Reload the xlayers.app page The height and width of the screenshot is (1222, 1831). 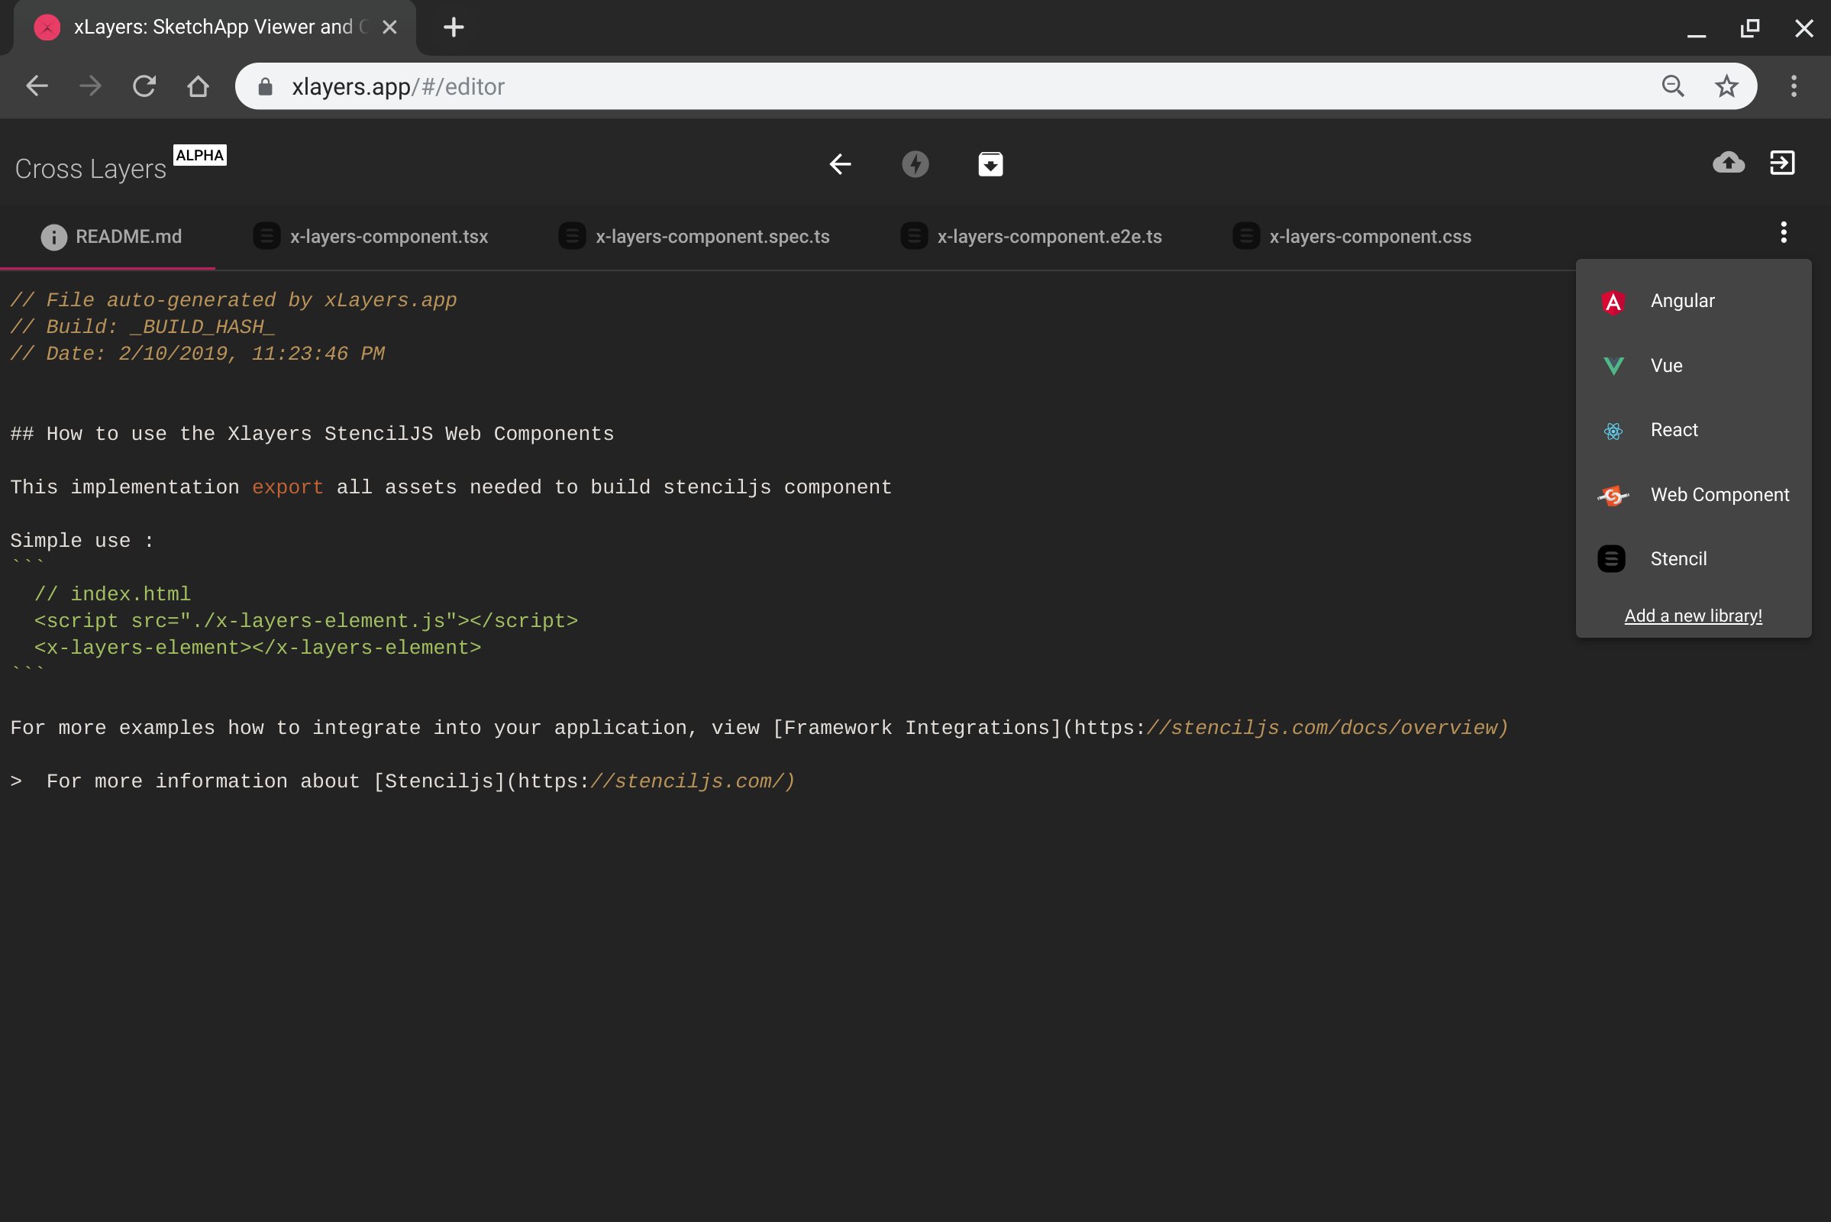coord(144,86)
